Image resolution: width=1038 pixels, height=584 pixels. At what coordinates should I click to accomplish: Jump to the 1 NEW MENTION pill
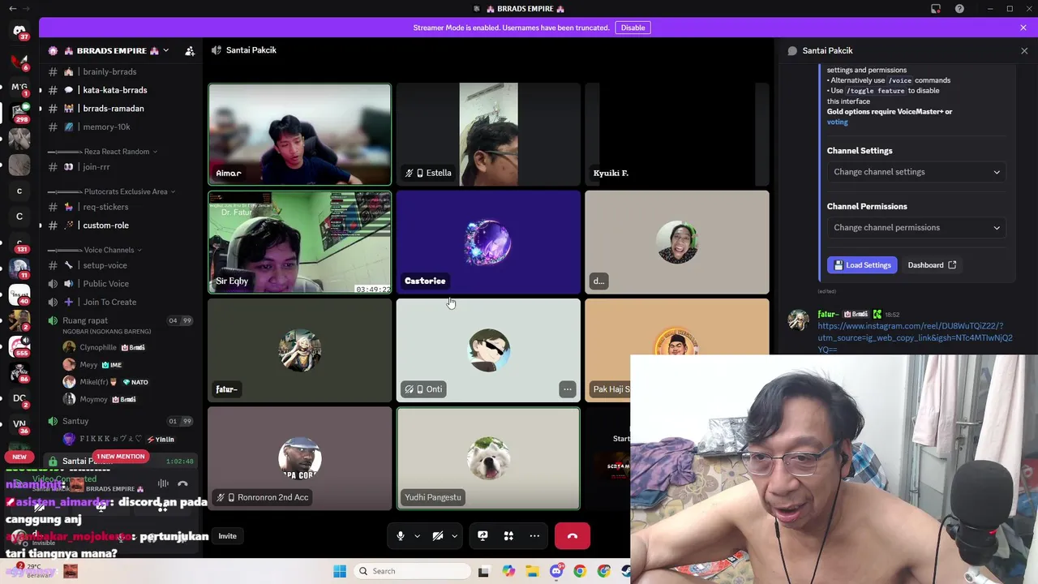coord(120,457)
